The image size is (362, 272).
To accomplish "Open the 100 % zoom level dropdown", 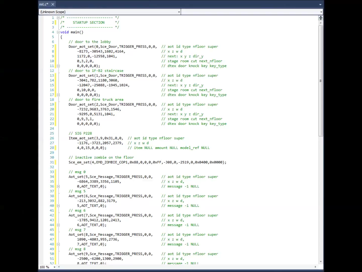I will [x=55, y=267].
